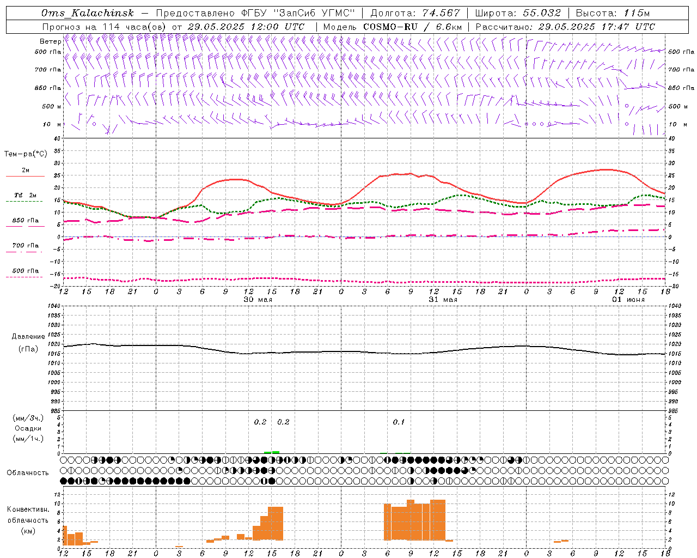Click the 500 м label on right wind axis
The height and width of the screenshot is (558, 697).
[678, 106]
